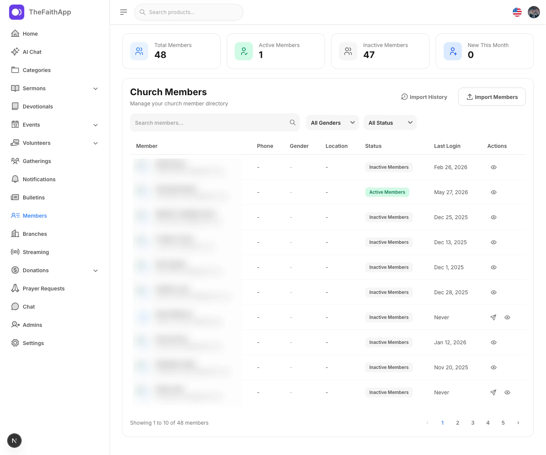The image size is (546, 455).
Task: View member with last login Dec 1, 2025
Action: [x=494, y=267]
